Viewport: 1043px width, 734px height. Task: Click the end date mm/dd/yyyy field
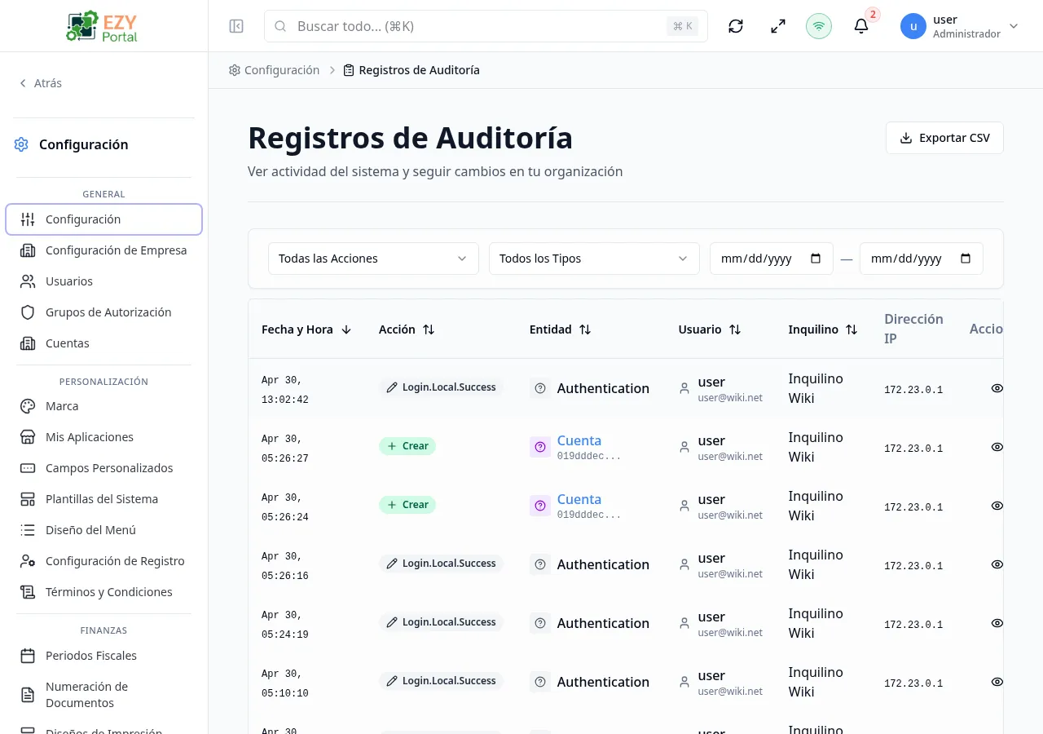pyautogui.click(x=922, y=259)
